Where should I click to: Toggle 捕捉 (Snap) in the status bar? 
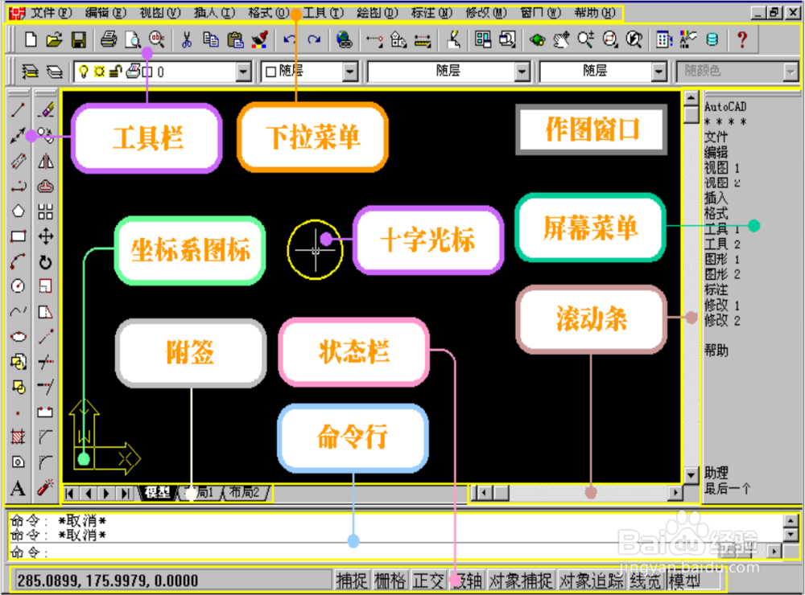pyautogui.click(x=351, y=581)
